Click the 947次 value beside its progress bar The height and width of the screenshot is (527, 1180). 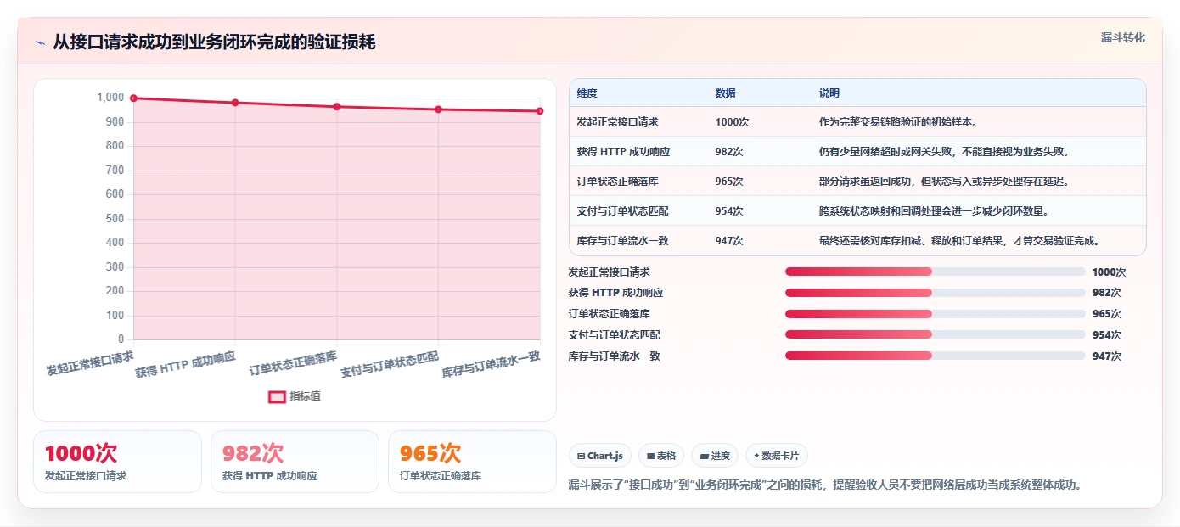tap(1107, 356)
